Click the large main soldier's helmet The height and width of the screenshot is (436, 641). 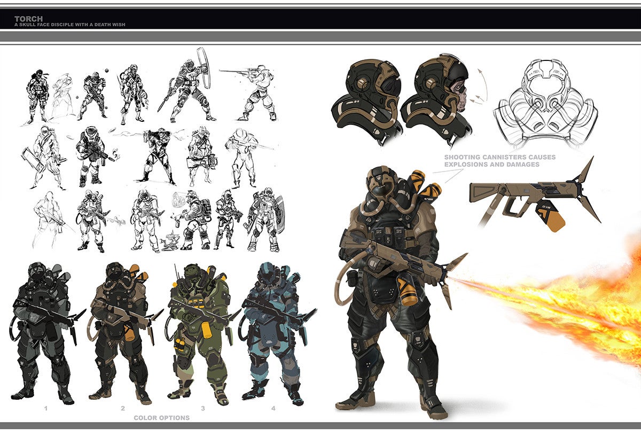pyautogui.click(x=381, y=184)
